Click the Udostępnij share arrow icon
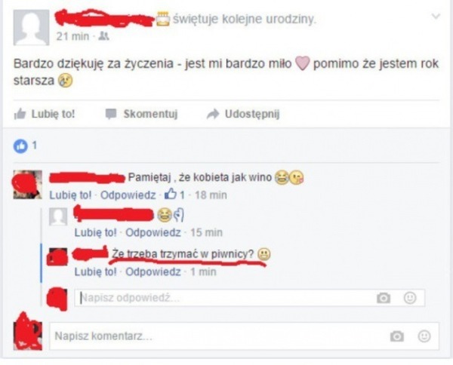The width and height of the screenshot is (453, 365). (213, 114)
